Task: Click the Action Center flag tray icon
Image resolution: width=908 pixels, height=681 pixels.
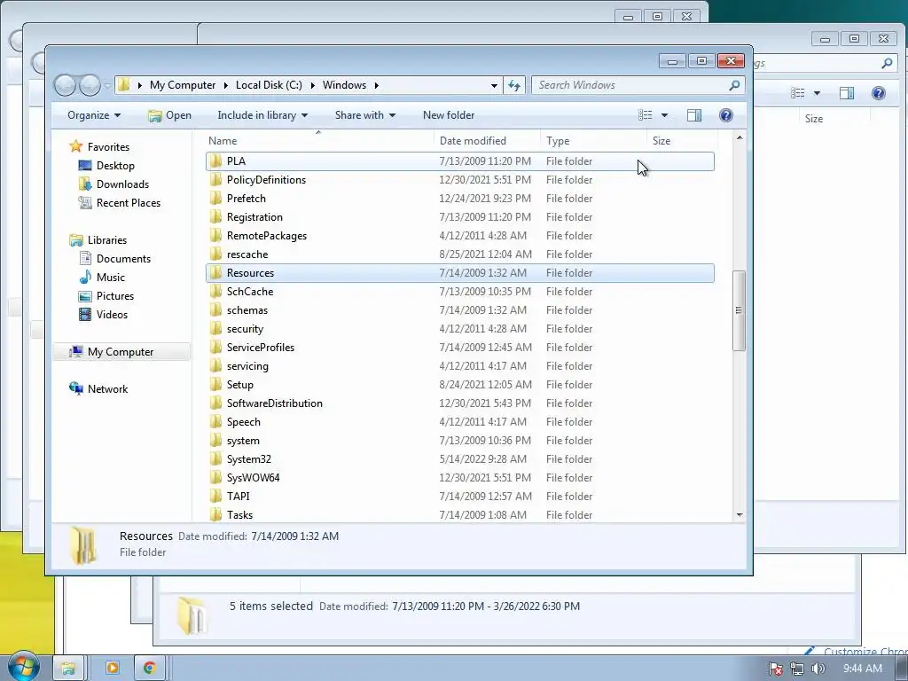Action: pyautogui.click(x=776, y=669)
